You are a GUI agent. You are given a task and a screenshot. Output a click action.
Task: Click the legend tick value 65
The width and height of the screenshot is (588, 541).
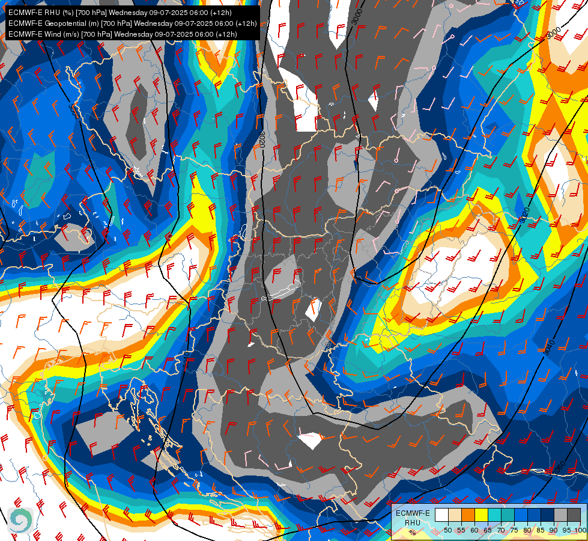coord(488,531)
